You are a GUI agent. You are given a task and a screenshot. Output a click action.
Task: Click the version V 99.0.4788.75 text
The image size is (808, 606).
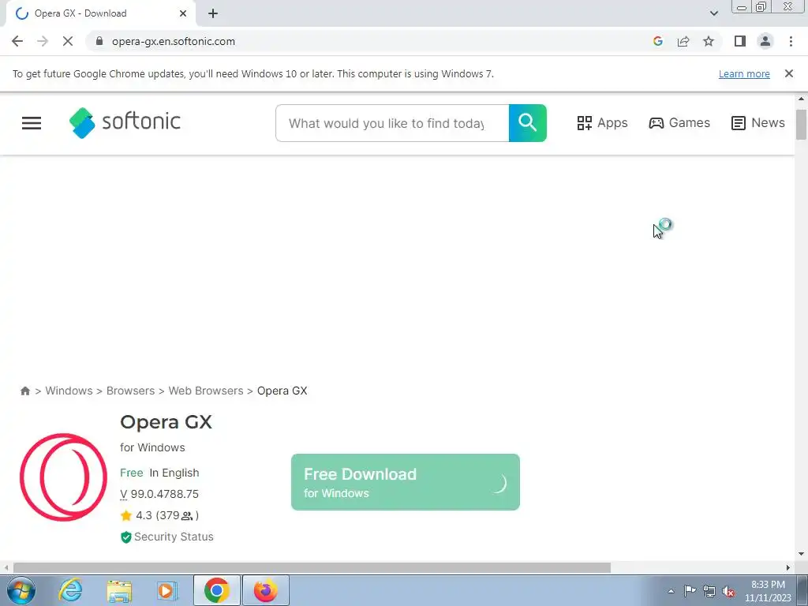click(159, 494)
